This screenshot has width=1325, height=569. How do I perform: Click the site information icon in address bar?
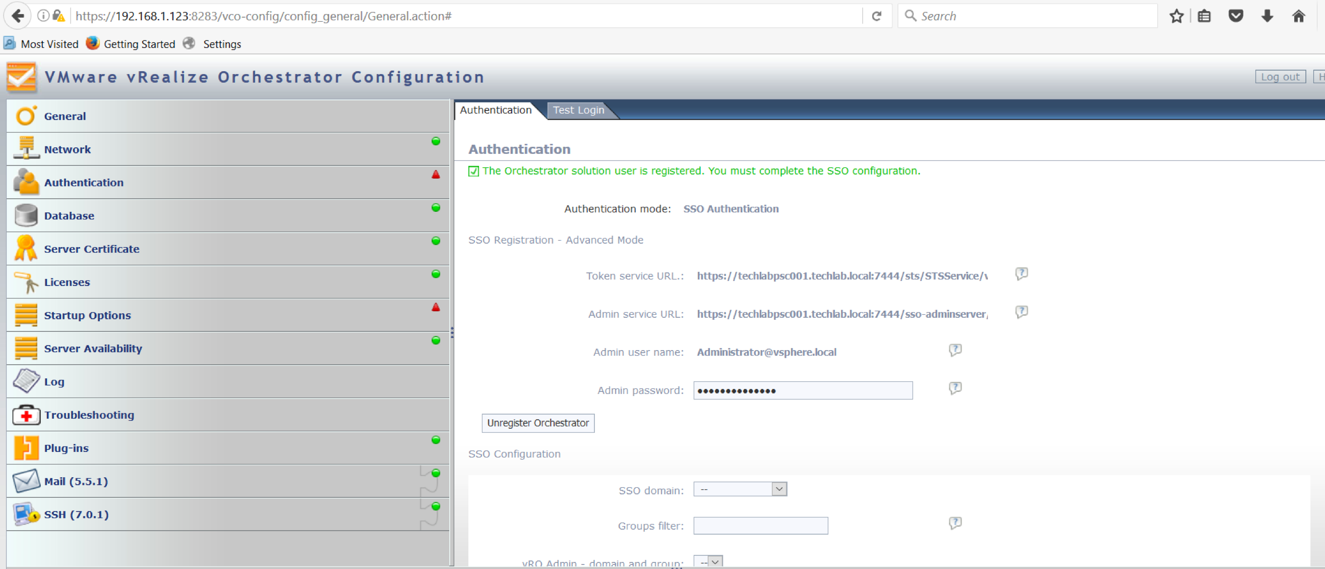pos(43,16)
